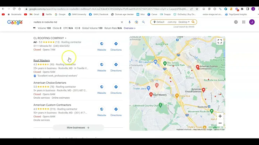Bookmark this page with the star icon

197,9
